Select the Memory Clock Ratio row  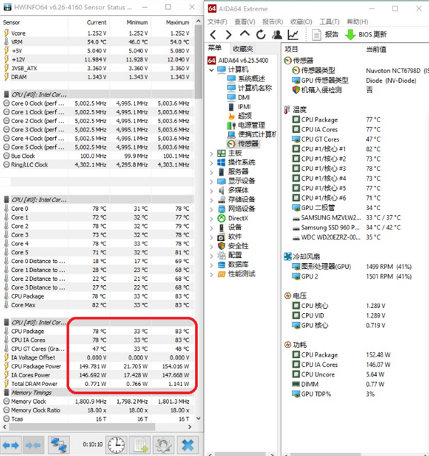point(97,410)
